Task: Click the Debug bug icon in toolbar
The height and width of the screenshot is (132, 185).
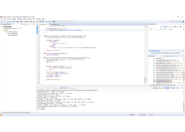Action: (10, 21)
